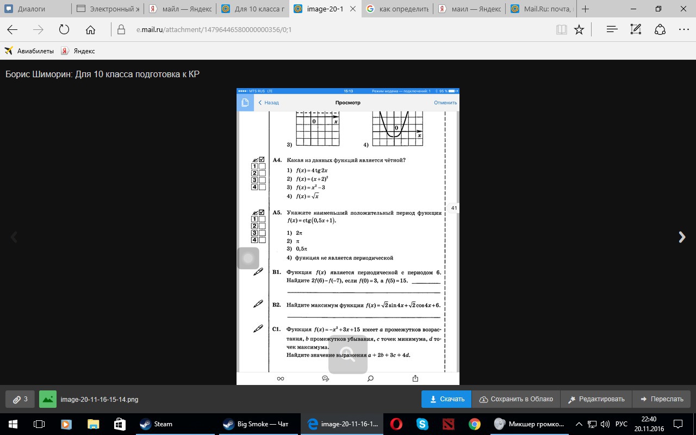Switch to the Диалоги tab

click(x=32, y=9)
